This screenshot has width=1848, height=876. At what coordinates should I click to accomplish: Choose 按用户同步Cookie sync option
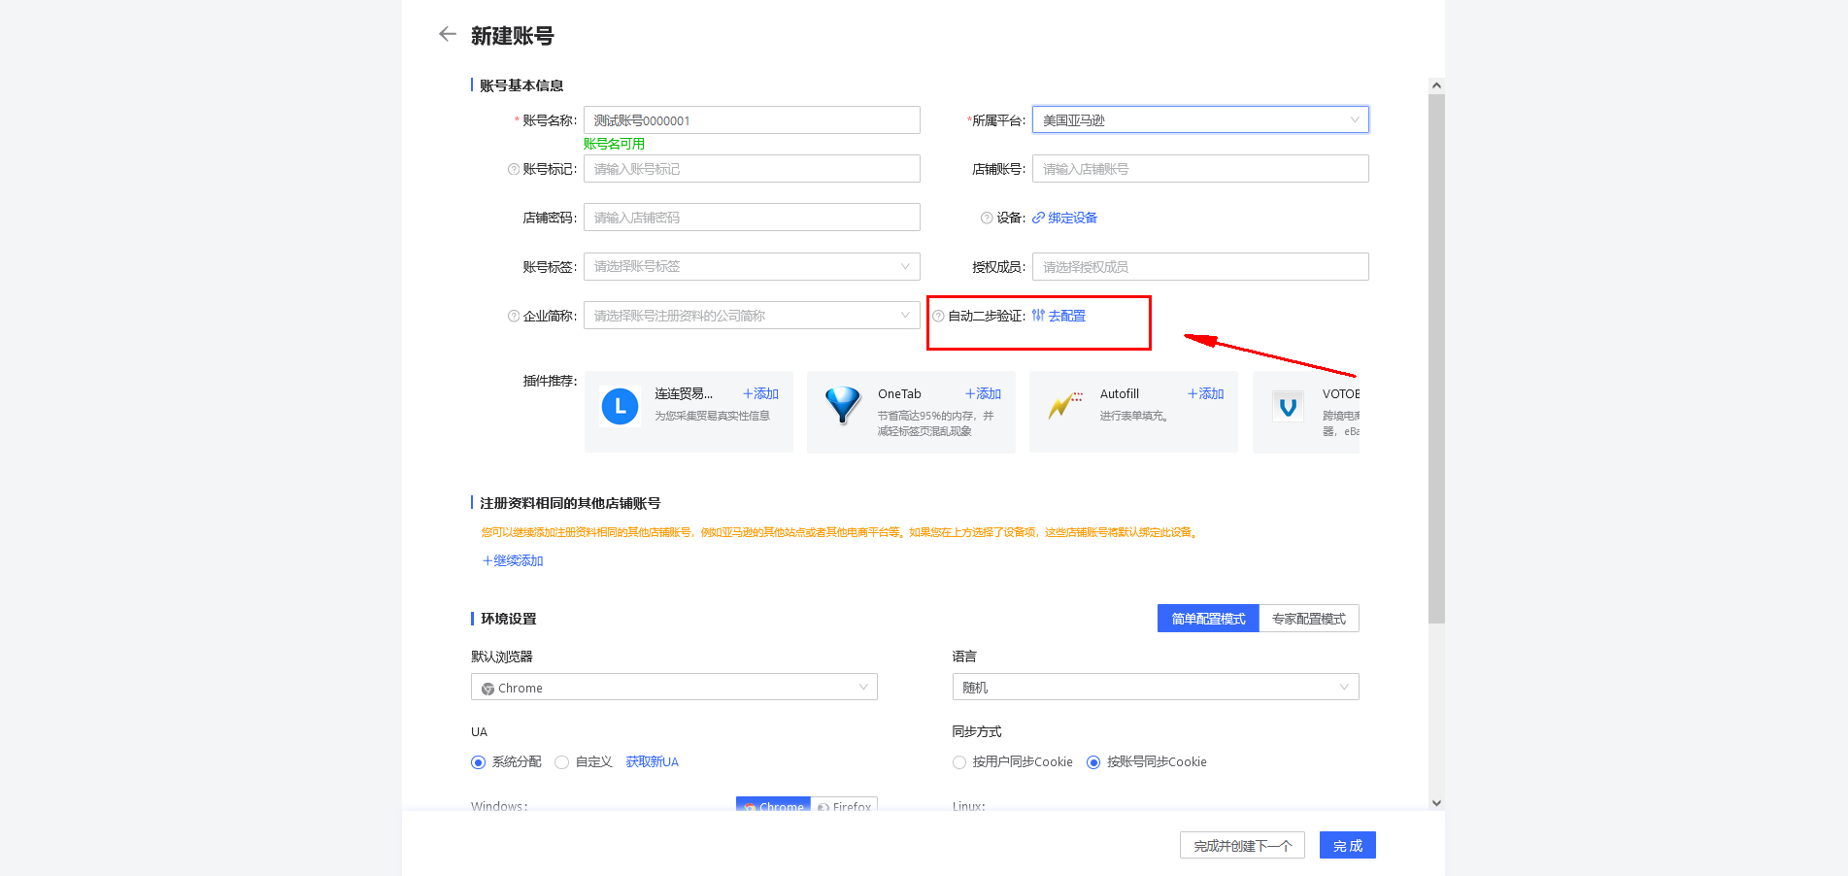[x=959, y=762]
